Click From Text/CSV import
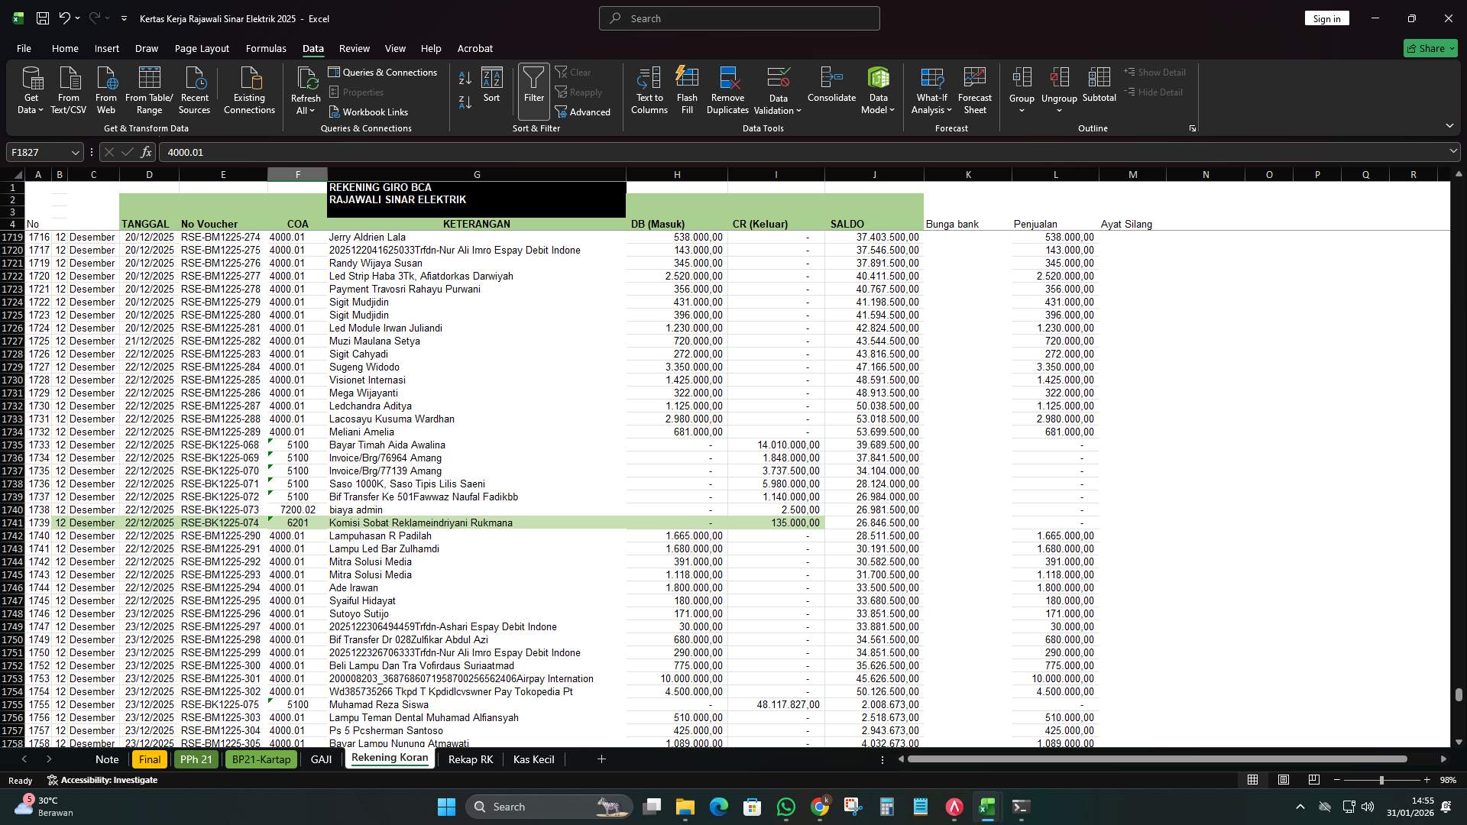Image resolution: width=1467 pixels, height=825 pixels. pos(68,89)
